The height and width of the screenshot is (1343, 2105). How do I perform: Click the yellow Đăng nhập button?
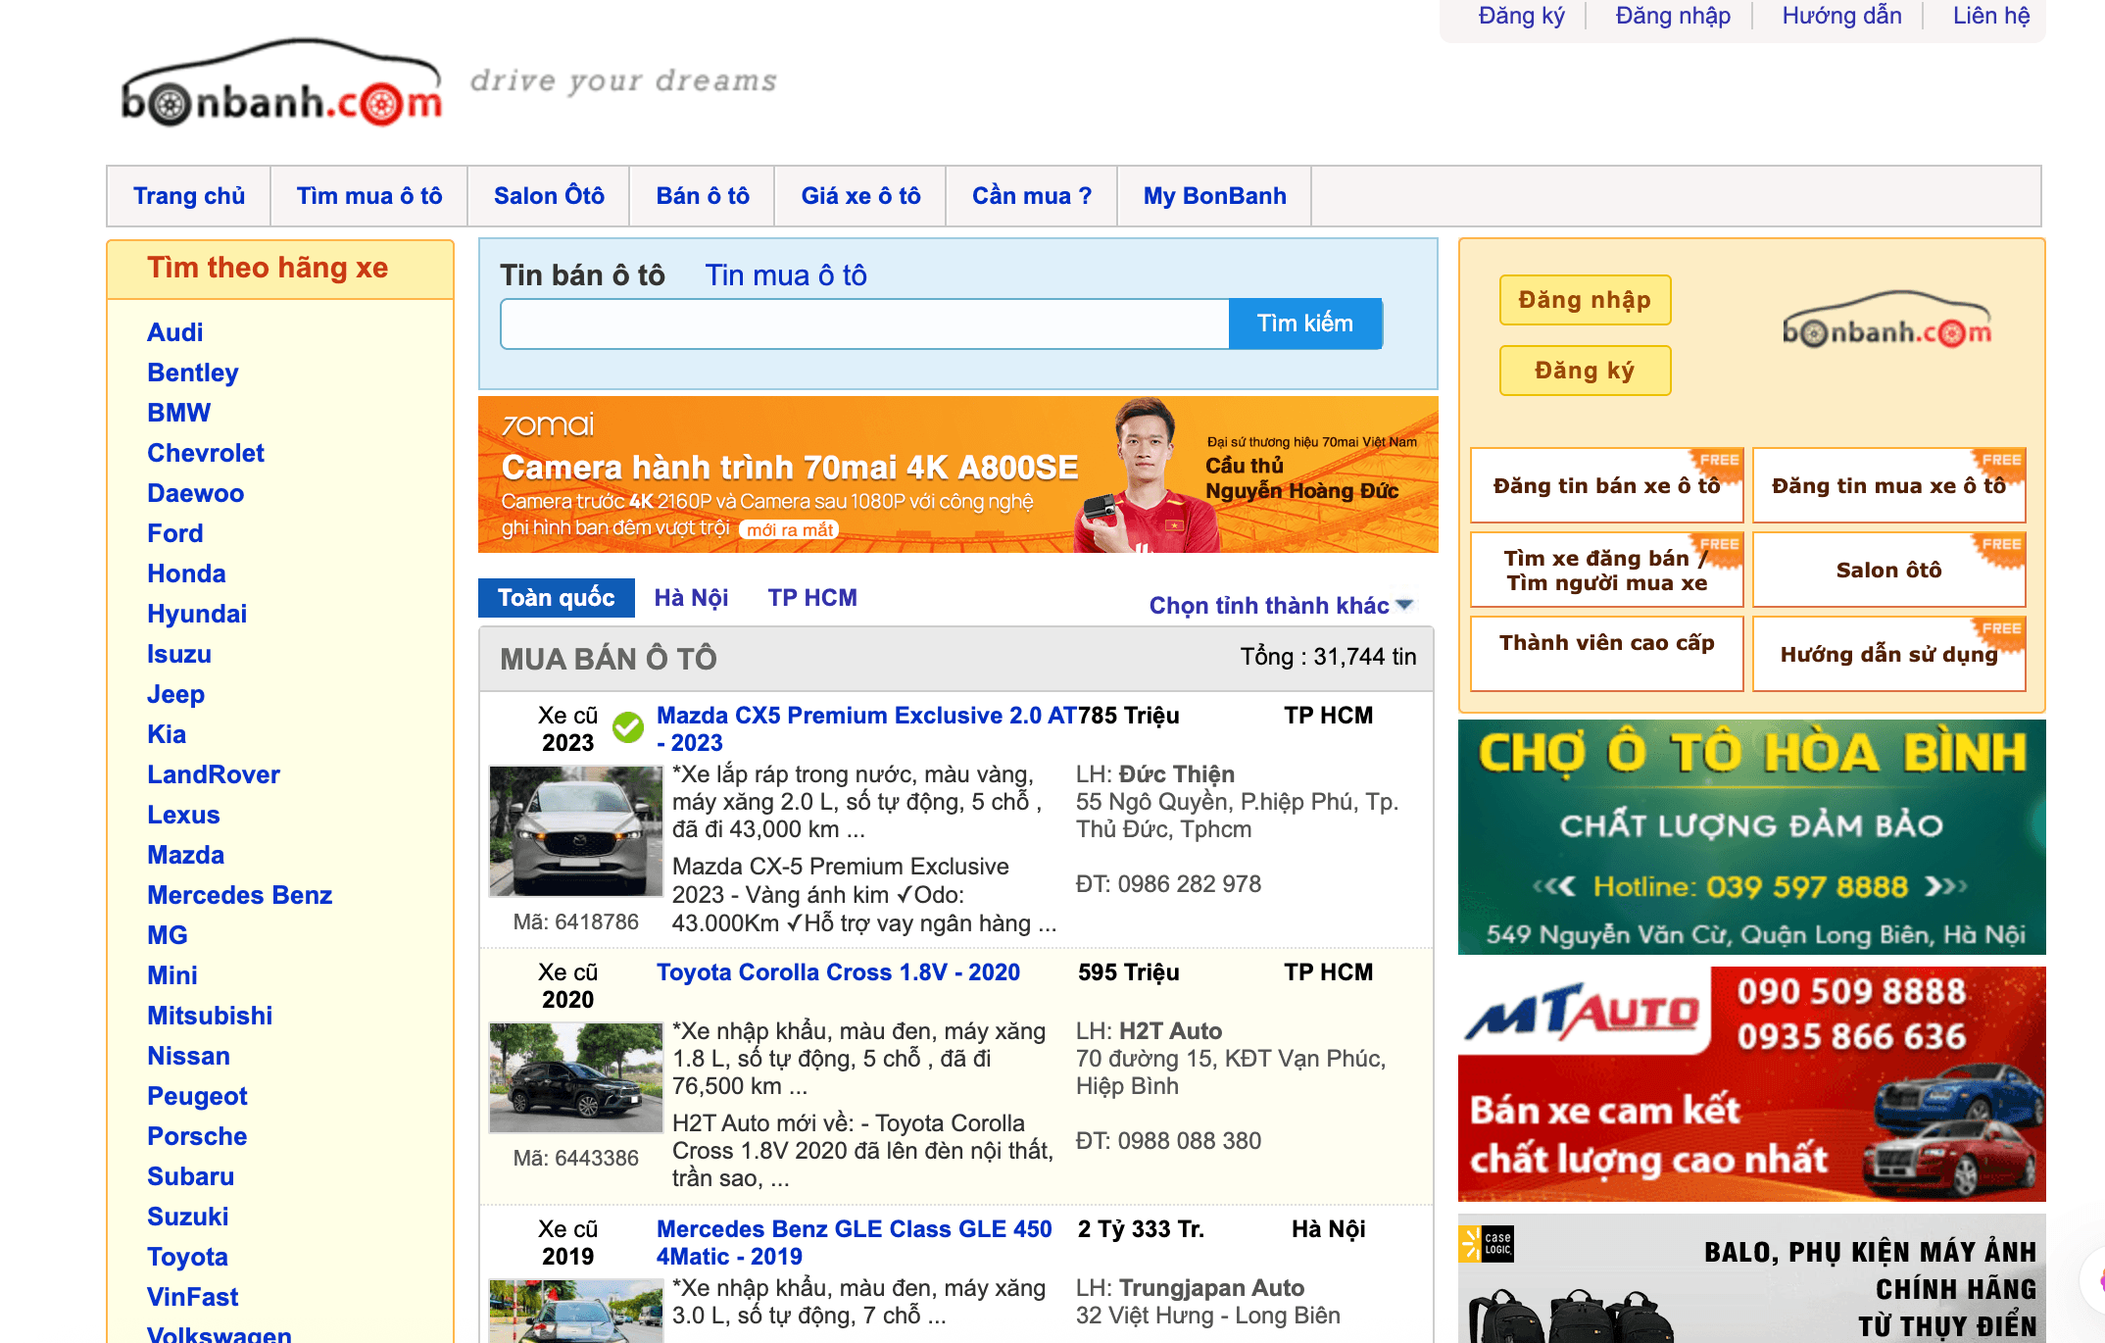click(1585, 300)
